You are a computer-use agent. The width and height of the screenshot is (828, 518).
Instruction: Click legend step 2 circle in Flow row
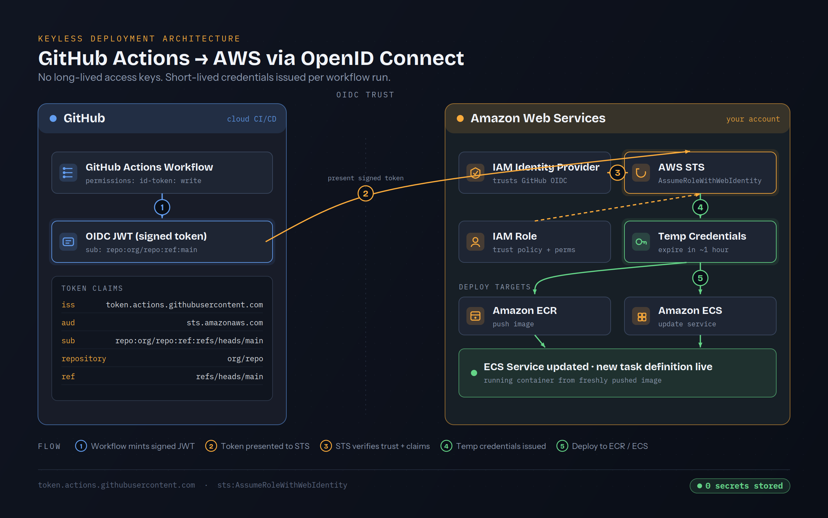[x=211, y=446]
